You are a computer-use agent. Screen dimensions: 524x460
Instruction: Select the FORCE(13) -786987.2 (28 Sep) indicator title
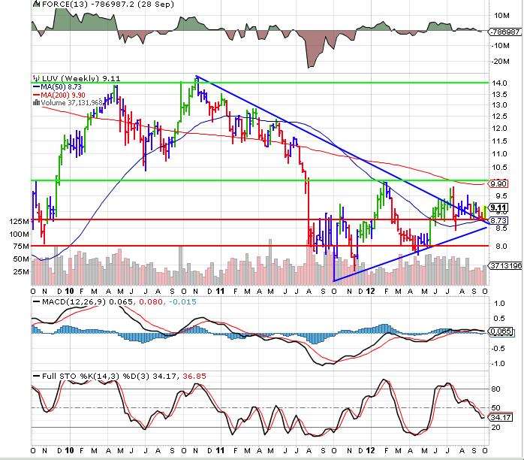click(107, 5)
